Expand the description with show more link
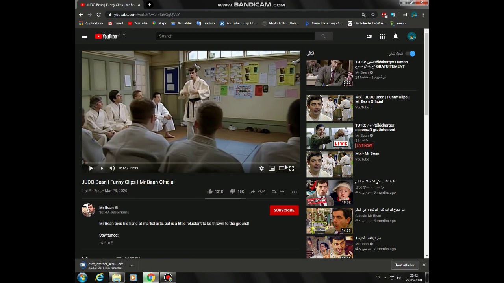The image size is (504, 283). pyautogui.click(x=106, y=243)
